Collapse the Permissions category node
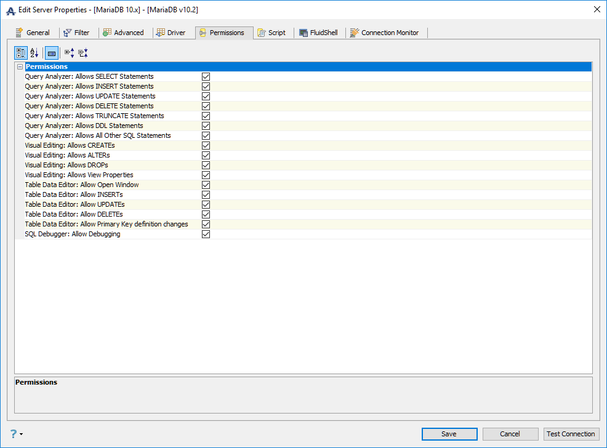This screenshot has height=448, width=607. coord(20,66)
